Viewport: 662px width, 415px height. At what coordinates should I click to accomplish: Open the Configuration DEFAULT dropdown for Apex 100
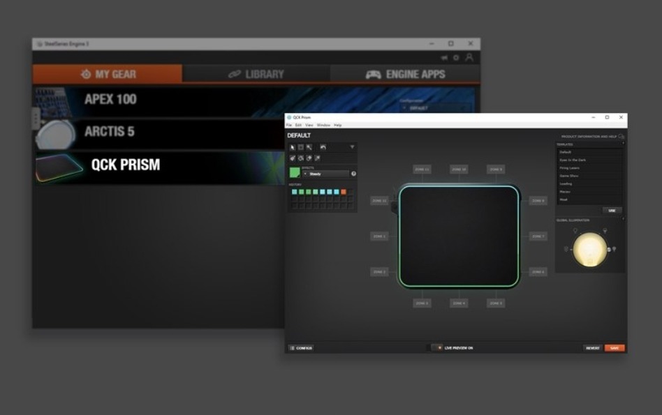tap(436, 108)
